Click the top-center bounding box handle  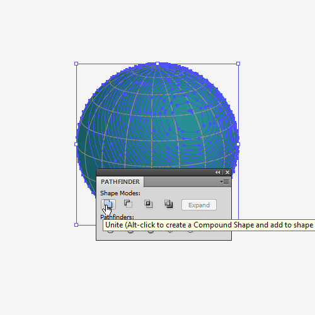pyautogui.click(x=157, y=64)
